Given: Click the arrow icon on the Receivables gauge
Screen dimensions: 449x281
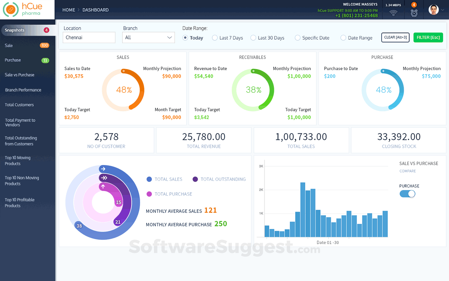Looking at the screenshot, I should click(253, 71).
